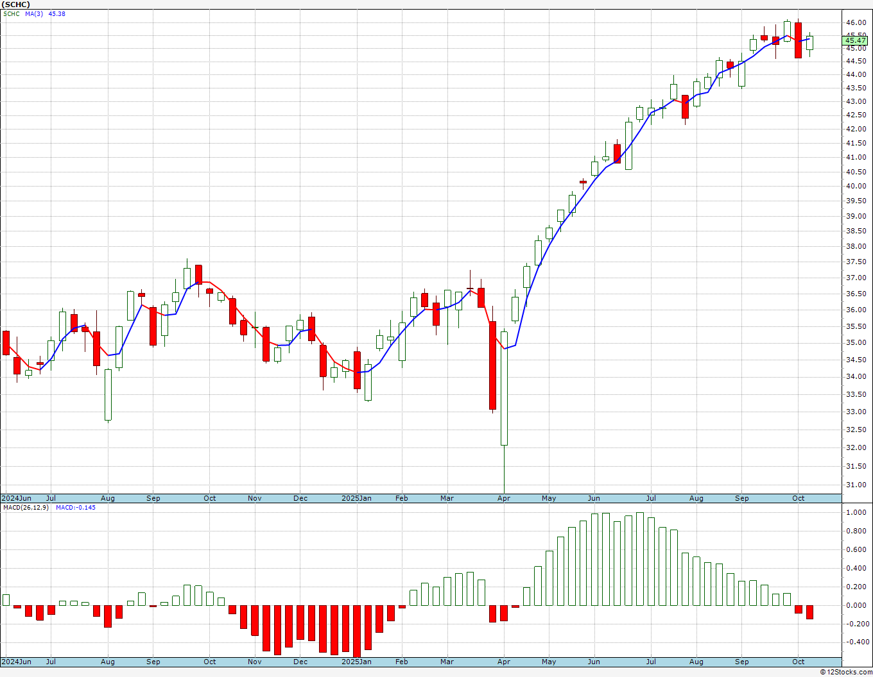Click Mar on the MACD panel date axis

pyautogui.click(x=447, y=662)
